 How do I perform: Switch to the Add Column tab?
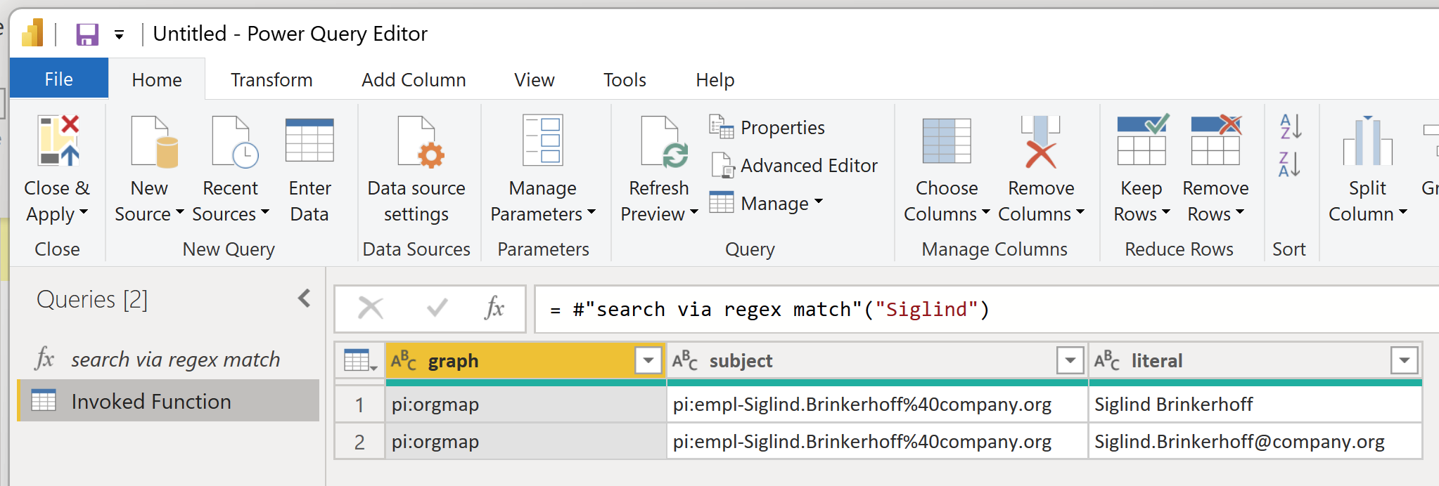coord(414,79)
